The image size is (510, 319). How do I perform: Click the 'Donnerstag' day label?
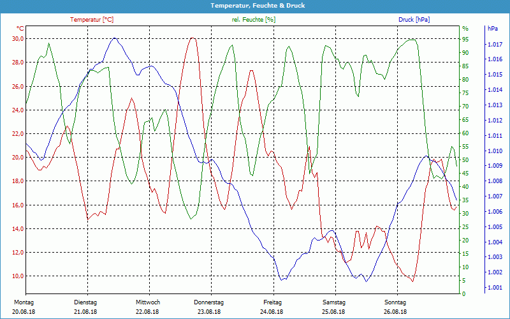209,302
